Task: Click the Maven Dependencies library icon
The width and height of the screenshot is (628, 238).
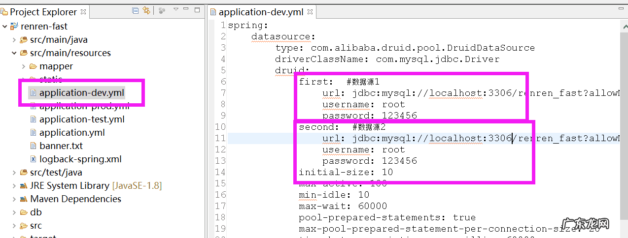Action: (x=24, y=199)
